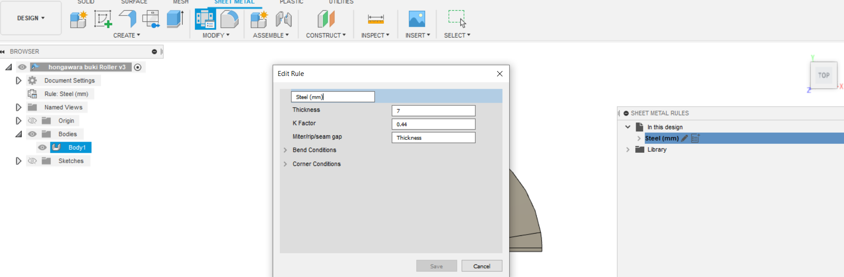
Task: Collapse the In this design node
Action: tap(628, 127)
